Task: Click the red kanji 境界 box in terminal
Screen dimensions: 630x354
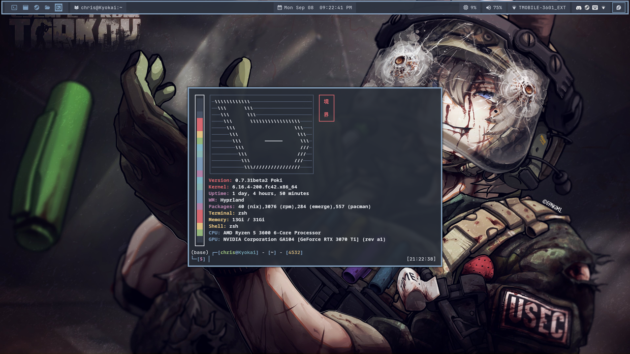Action: click(326, 108)
